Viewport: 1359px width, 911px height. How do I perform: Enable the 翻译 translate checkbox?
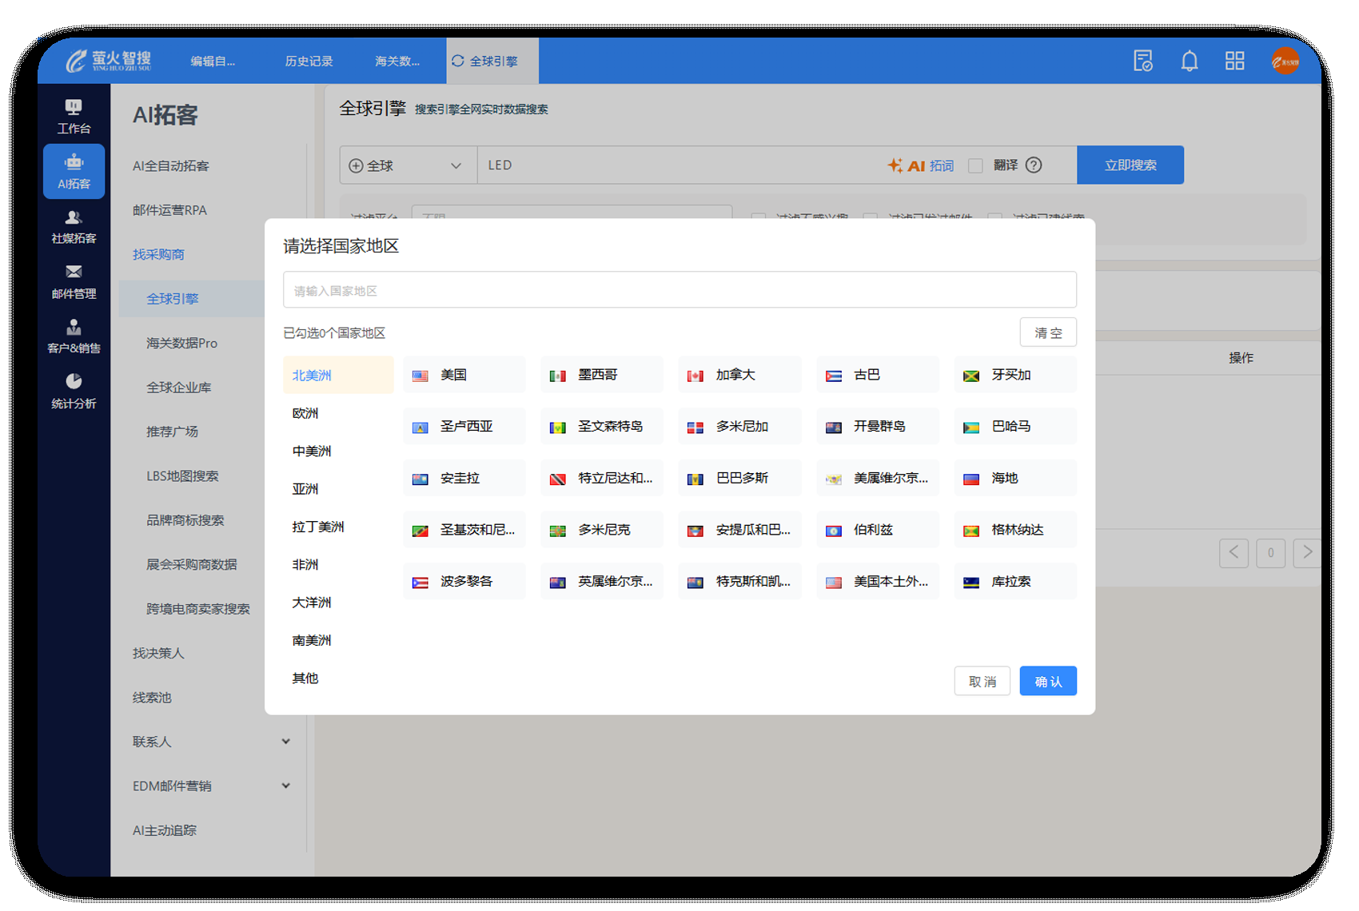[x=975, y=165]
